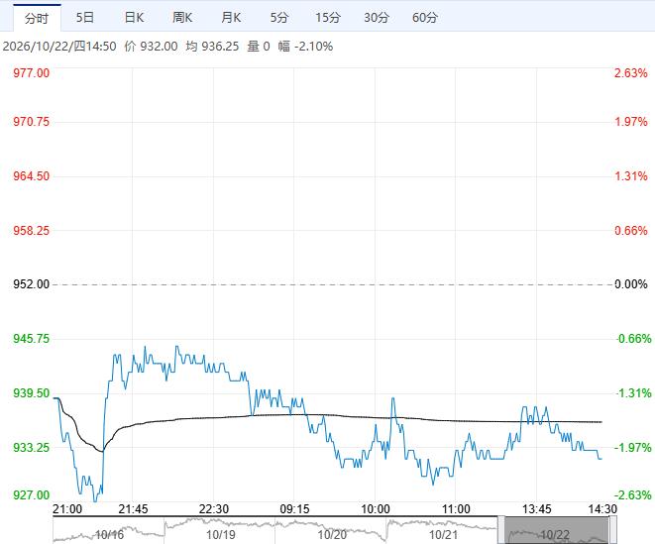Screen dimensions: 655x544
Task: Switch to the 15分 interval tab
Action: tap(328, 18)
